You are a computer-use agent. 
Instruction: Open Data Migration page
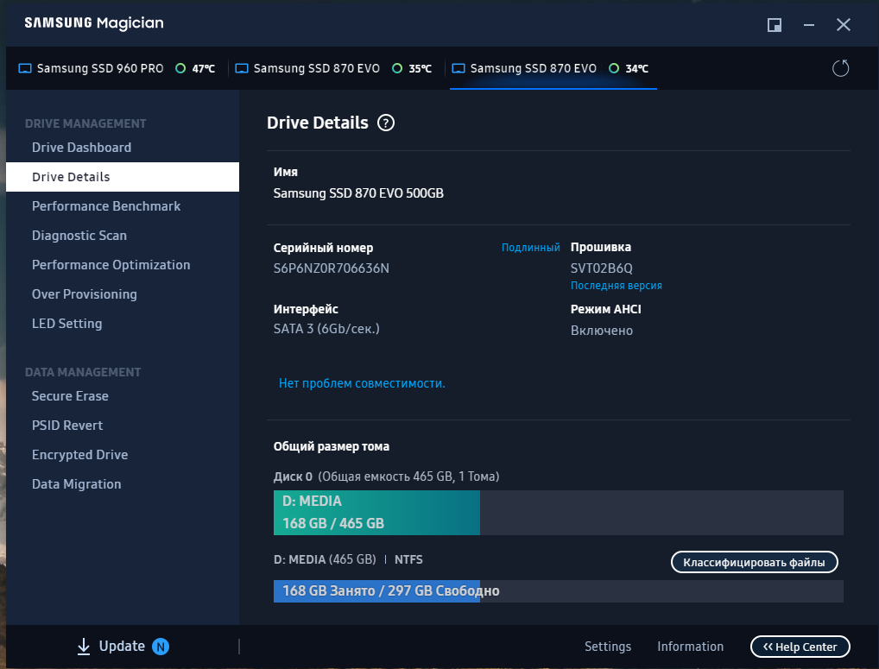(123, 484)
